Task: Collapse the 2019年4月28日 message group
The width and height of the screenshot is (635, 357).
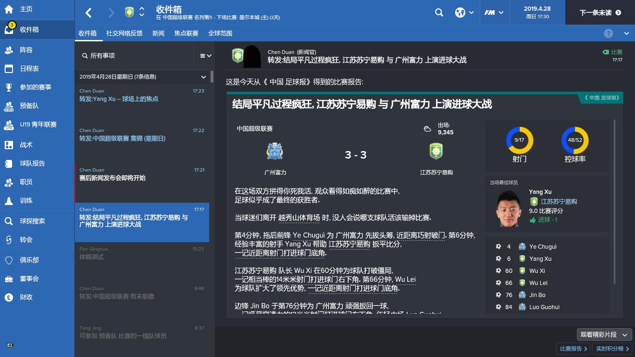Action: (x=203, y=77)
